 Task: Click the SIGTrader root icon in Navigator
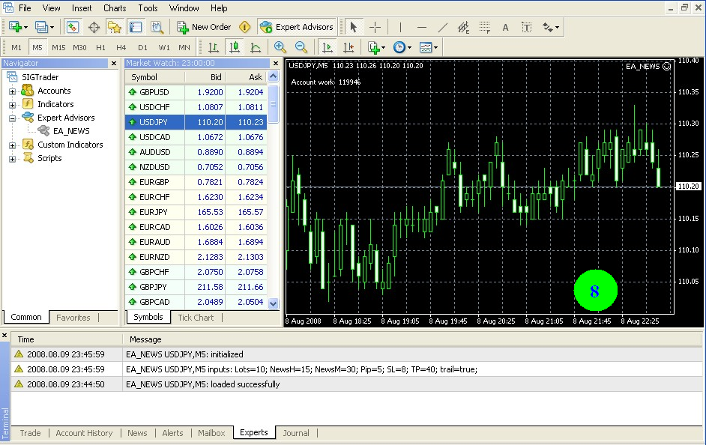12,77
